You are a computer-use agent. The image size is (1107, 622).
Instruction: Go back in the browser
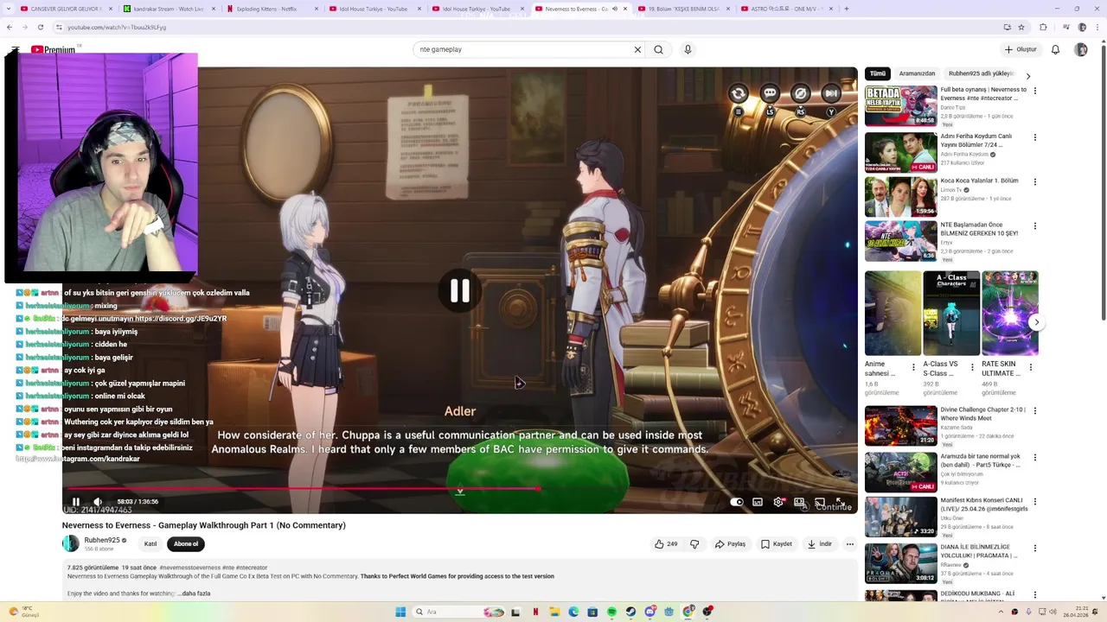click(x=10, y=27)
